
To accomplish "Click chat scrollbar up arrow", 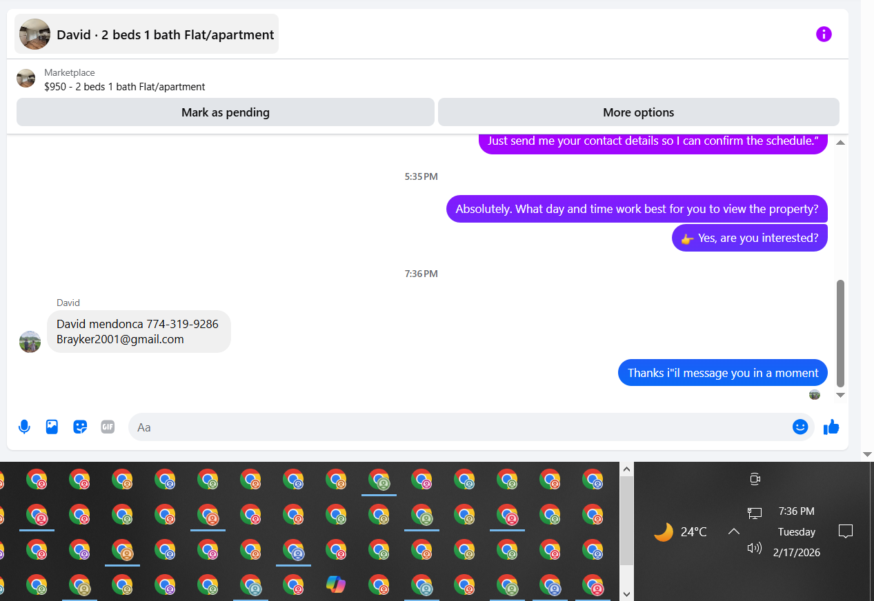I will 840,142.
